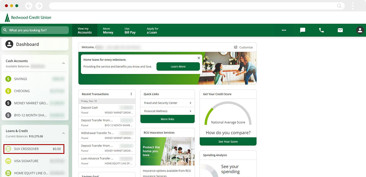Image resolution: width=366 pixels, height=177 pixels.
Task: Click the More links button
Action: pyautogui.click(x=168, y=119)
